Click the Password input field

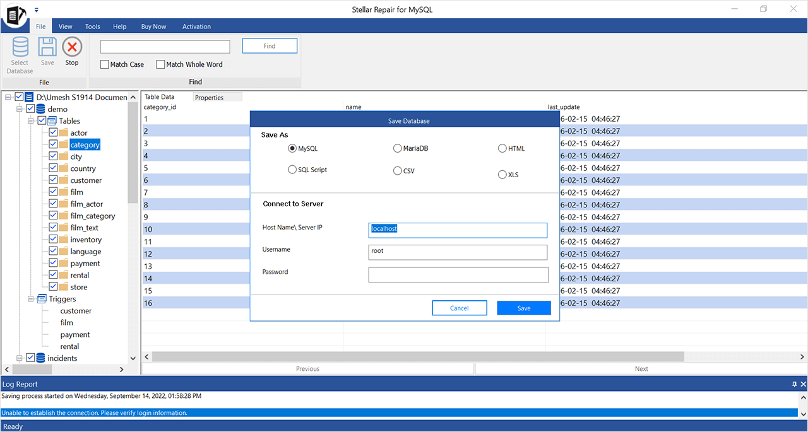pyautogui.click(x=458, y=275)
